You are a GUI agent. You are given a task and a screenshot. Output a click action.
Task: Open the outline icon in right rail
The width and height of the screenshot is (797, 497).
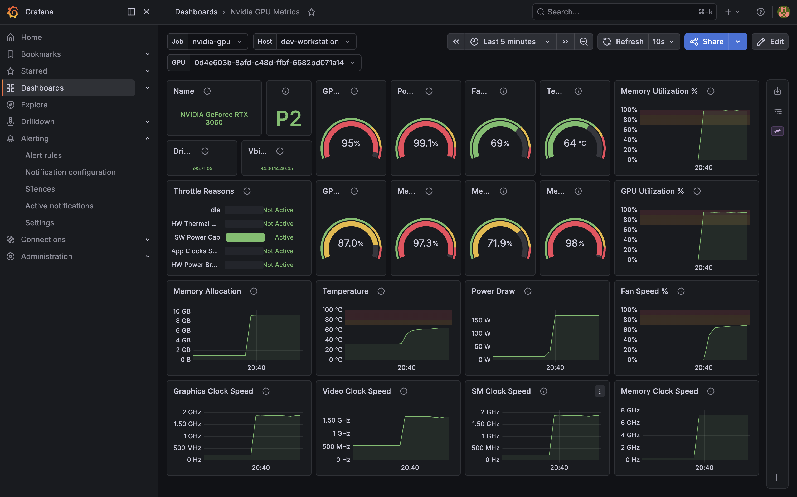777,112
